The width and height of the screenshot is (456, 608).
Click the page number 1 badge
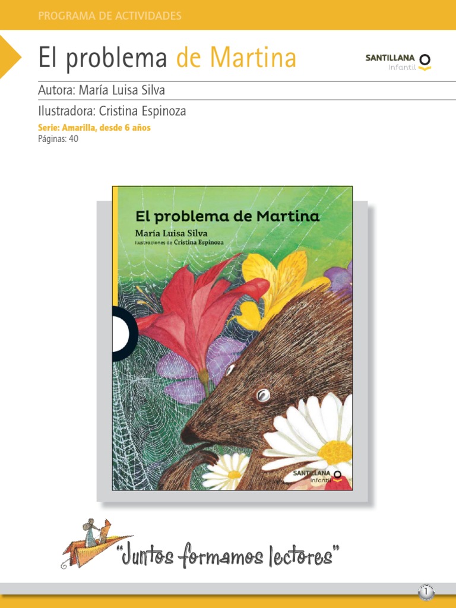[426, 592]
